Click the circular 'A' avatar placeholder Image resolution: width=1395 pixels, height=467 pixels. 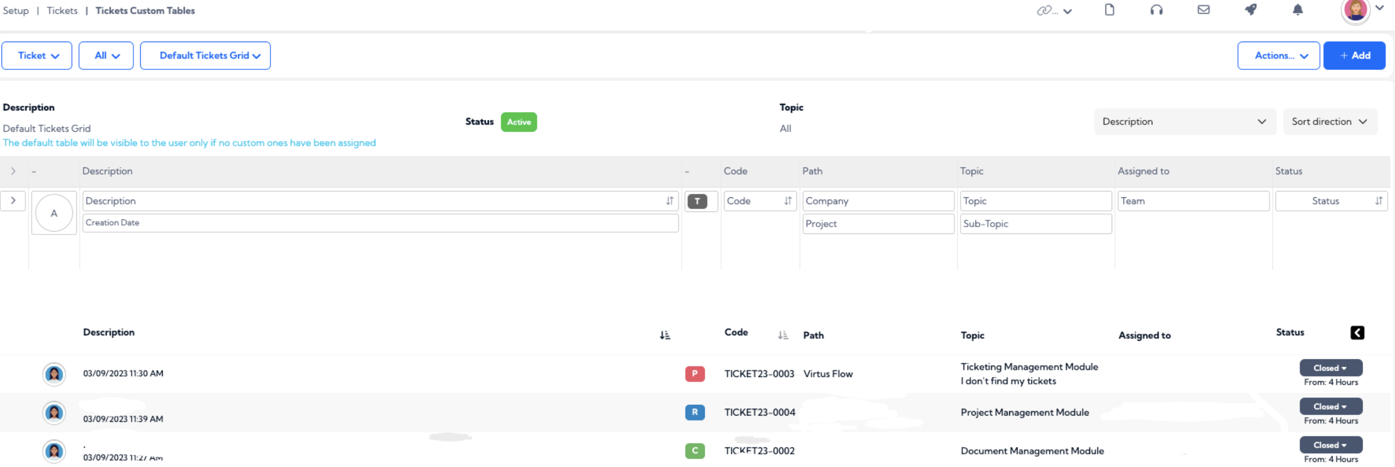54,213
